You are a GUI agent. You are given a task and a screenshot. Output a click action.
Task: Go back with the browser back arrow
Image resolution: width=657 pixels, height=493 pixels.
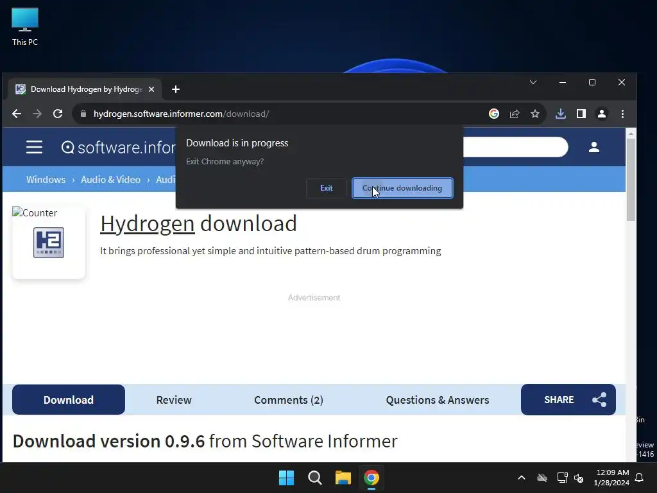(x=17, y=114)
